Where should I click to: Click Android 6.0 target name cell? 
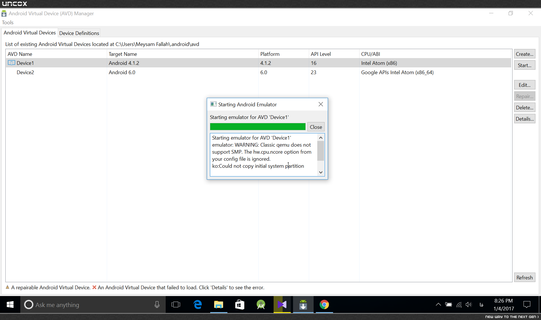122,72
